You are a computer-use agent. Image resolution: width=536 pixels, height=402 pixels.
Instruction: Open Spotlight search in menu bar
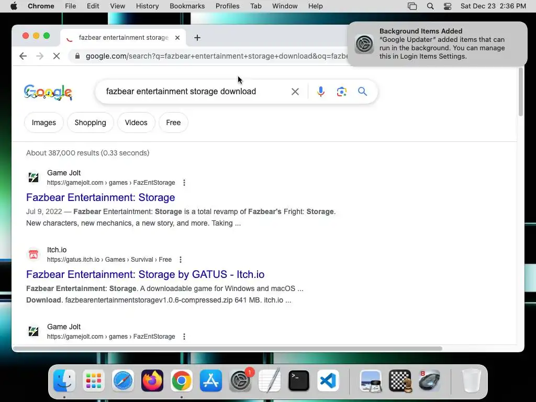tap(430, 6)
